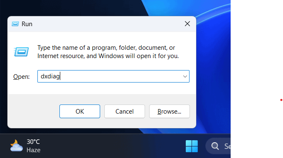Viewport: 283px width, 158px height.
Task: Click the large Run icon in dialog
Action: (x=21, y=52)
